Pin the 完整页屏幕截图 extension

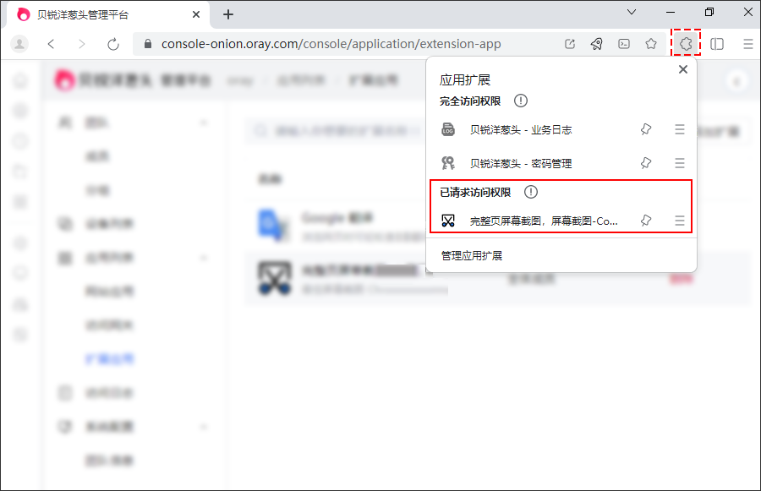click(x=646, y=221)
